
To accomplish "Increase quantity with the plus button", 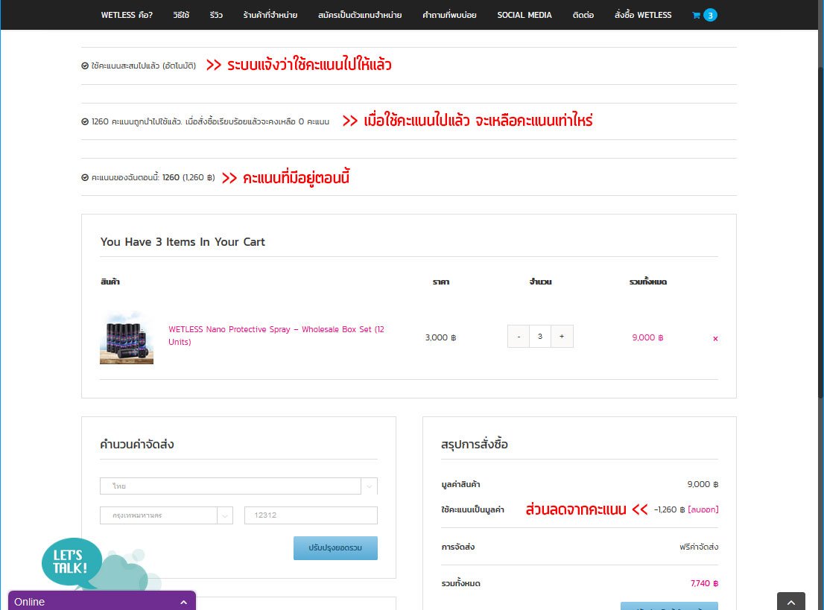I will [x=562, y=337].
